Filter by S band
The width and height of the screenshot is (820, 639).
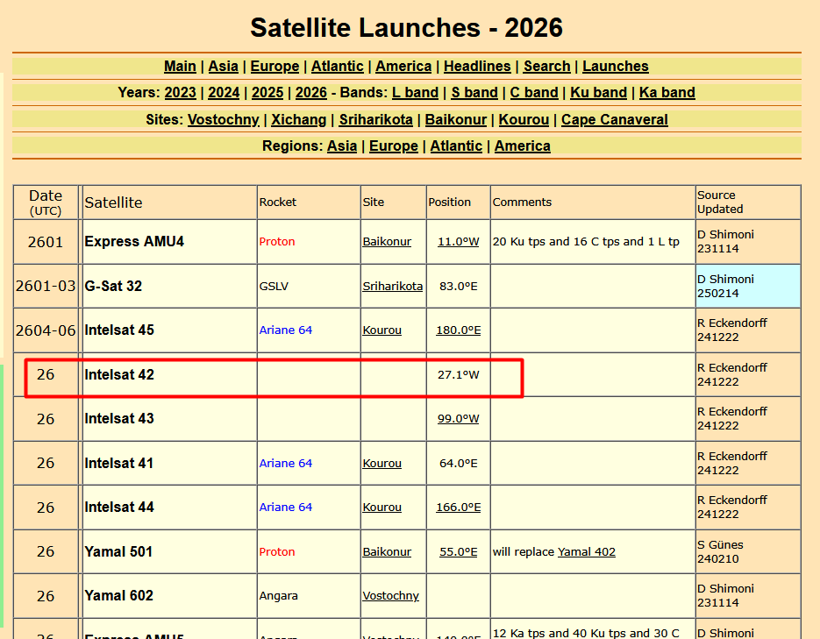click(x=474, y=93)
